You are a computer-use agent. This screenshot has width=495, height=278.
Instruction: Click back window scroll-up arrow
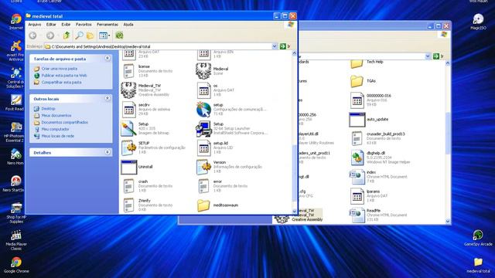447,63
